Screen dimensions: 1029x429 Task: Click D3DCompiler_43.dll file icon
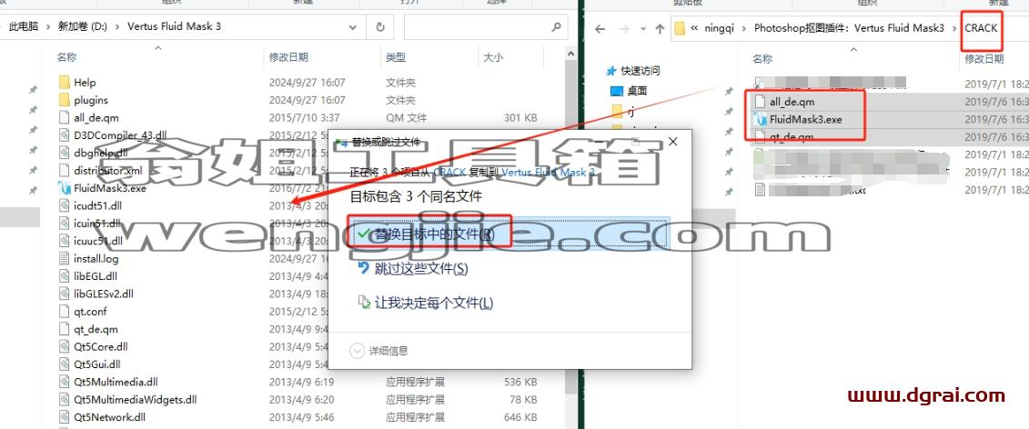[64, 135]
